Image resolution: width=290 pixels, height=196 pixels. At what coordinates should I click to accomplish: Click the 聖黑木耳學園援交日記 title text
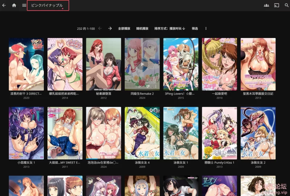258,94
